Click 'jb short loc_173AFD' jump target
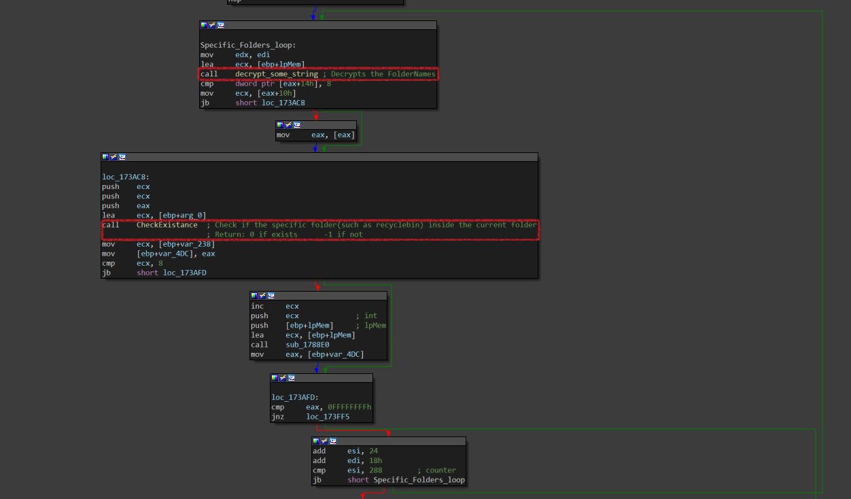Image resolution: width=851 pixels, height=499 pixels. tap(185, 272)
